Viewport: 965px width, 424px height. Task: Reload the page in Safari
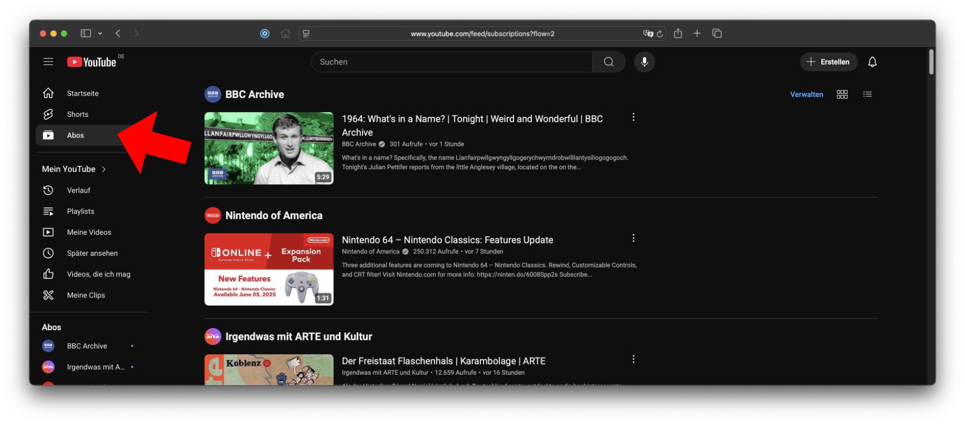[660, 34]
